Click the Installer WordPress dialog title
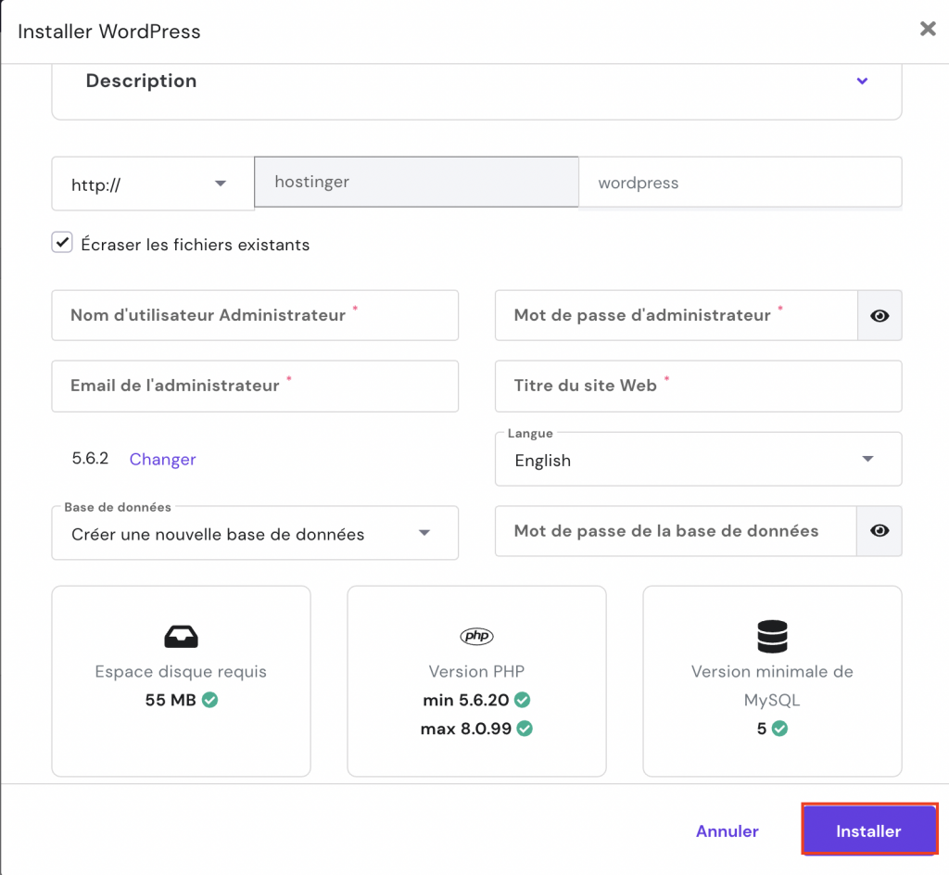 pos(108,31)
